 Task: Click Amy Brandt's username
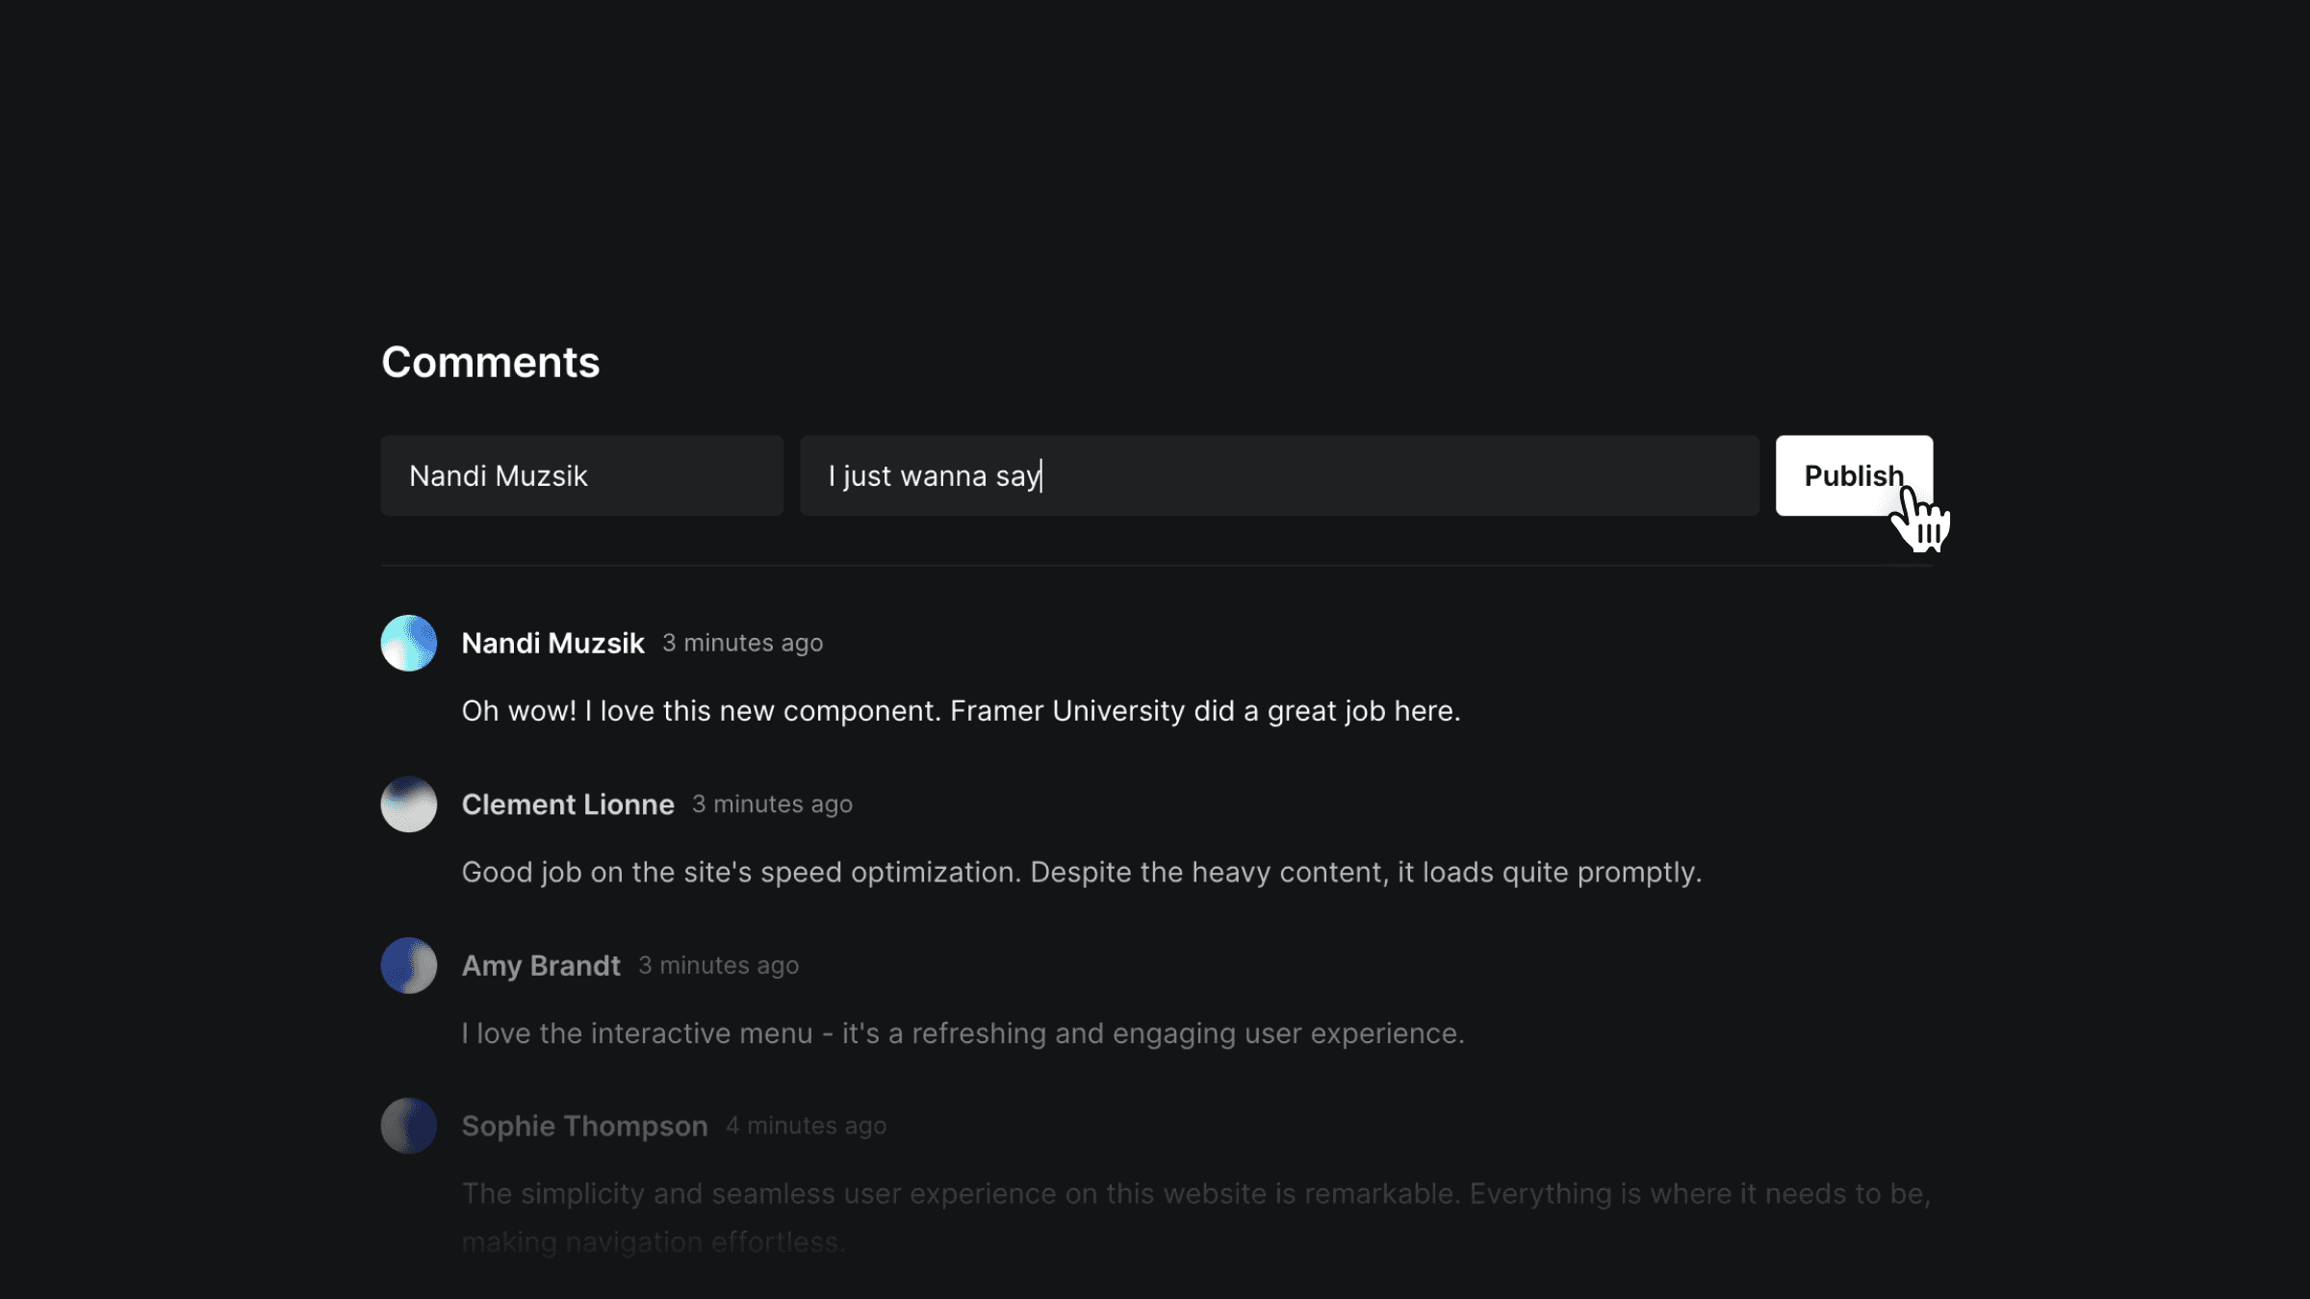click(x=541, y=965)
